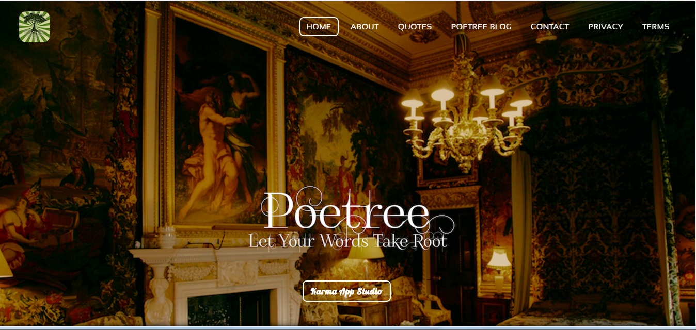Image resolution: width=696 pixels, height=330 pixels.
Task: Visit the POETREE BLOG link
Action: [481, 27]
